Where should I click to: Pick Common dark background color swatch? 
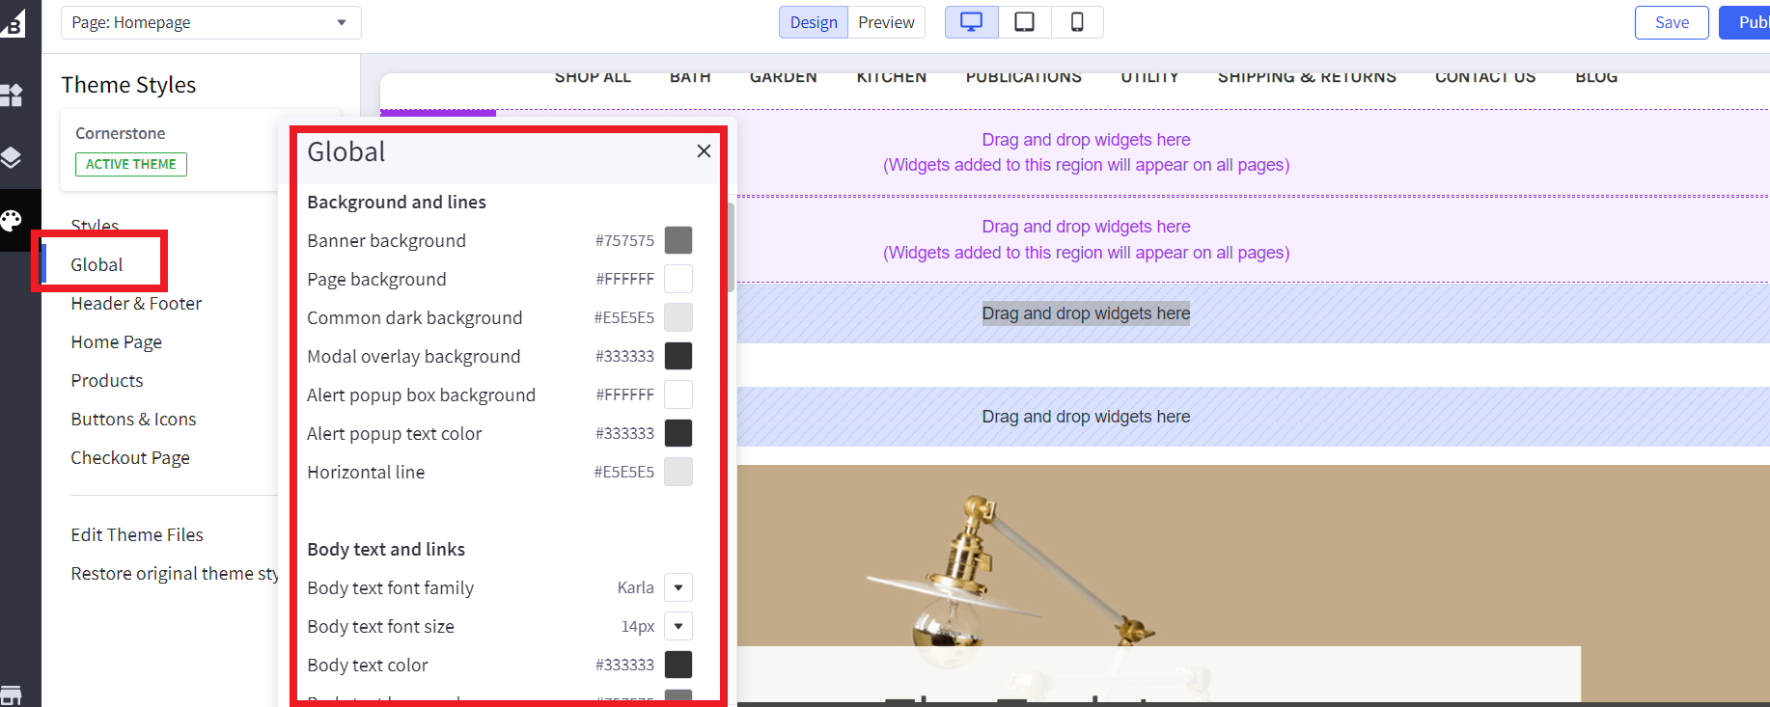(678, 317)
